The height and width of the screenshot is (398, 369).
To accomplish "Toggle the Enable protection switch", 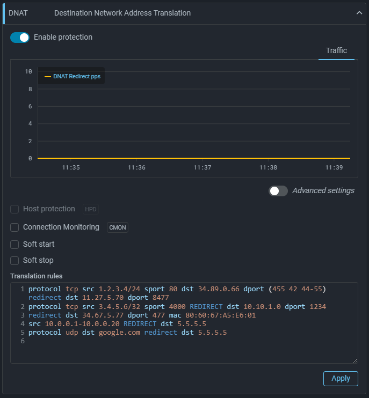I will [x=20, y=38].
